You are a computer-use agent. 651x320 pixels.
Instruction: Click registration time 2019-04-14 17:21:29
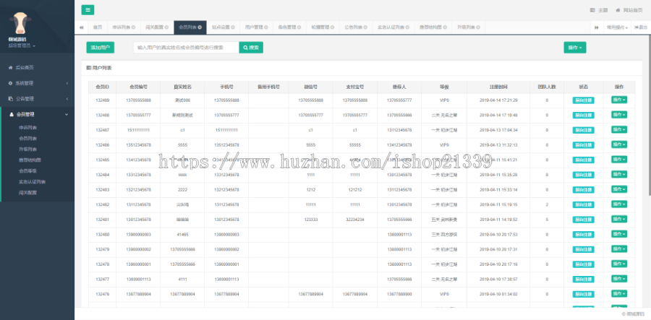click(498, 100)
